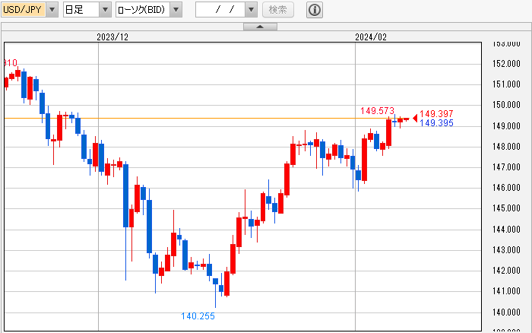Image resolution: width=532 pixels, height=333 pixels.
Task: Click the 日足 timeframe field
Action: tap(81, 10)
